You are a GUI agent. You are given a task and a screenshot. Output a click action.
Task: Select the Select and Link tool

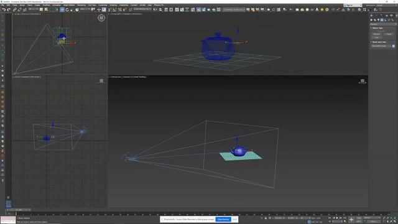pyautogui.click(x=14, y=10)
